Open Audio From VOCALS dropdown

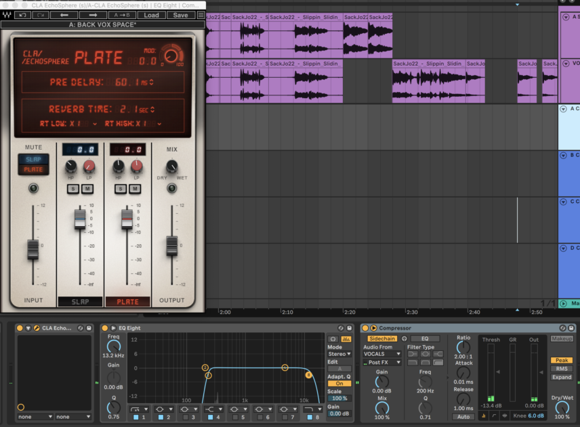381,354
